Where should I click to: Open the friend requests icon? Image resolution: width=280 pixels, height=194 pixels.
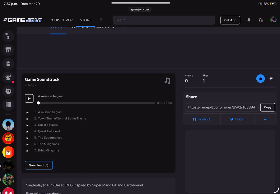[261, 20]
